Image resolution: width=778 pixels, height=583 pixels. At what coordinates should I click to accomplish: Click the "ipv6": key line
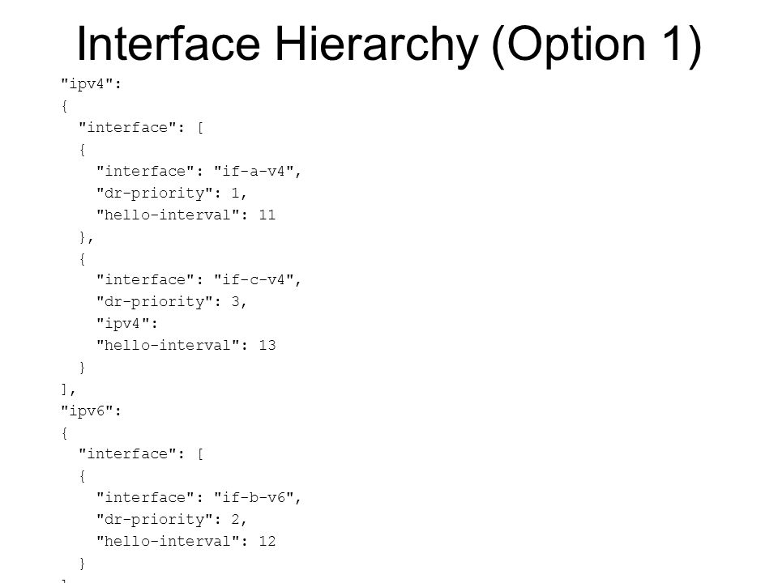(x=92, y=411)
